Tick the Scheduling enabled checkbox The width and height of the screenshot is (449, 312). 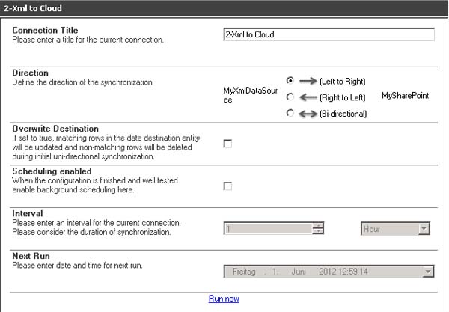coord(227,186)
